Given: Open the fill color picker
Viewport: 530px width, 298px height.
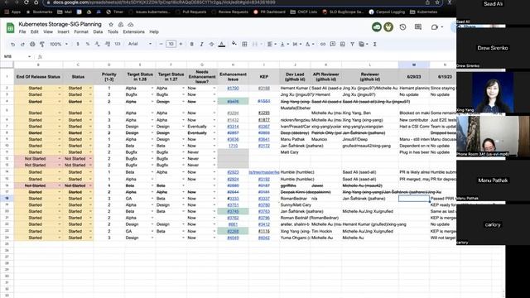Looking at the screenshot, I should point(234,44).
